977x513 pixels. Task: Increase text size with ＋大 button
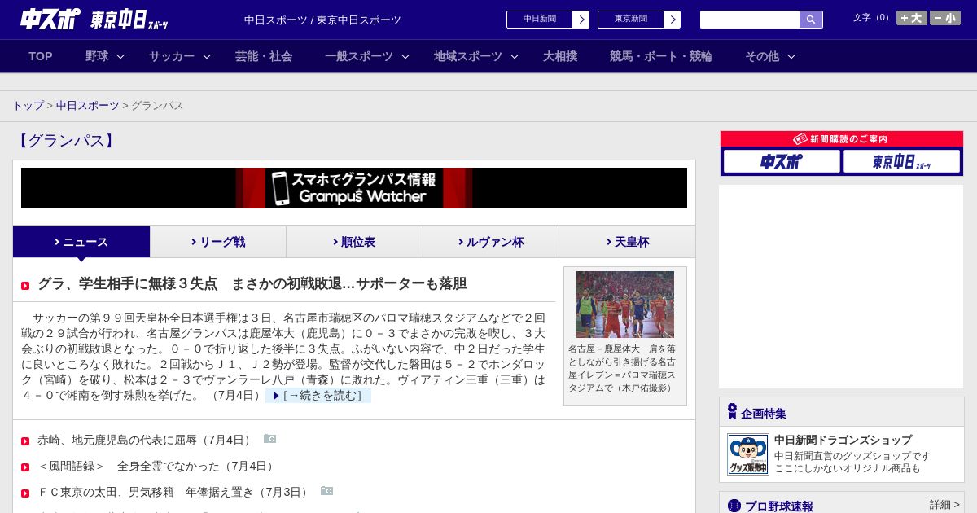pos(912,18)
